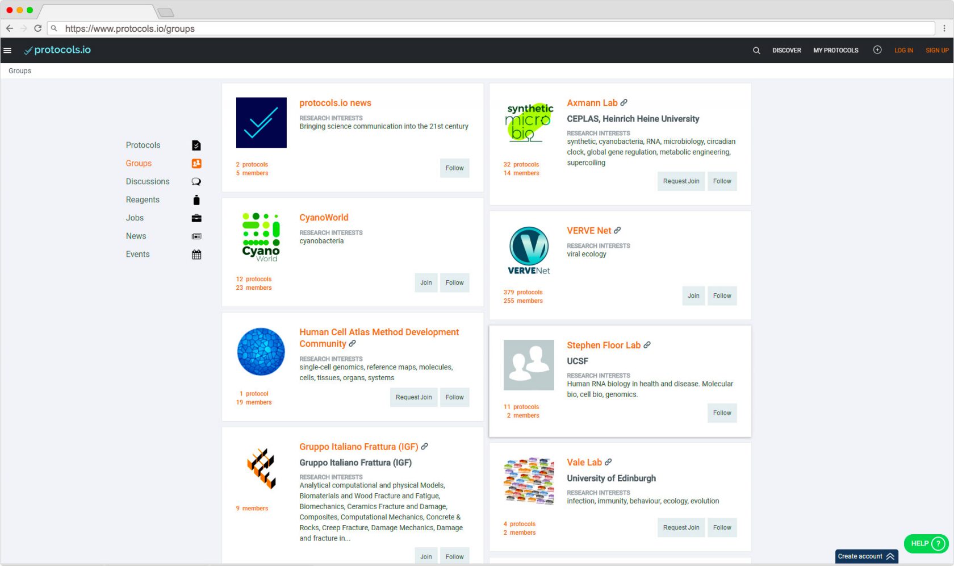Click the plus icon in the top navbar

point(877,50)
